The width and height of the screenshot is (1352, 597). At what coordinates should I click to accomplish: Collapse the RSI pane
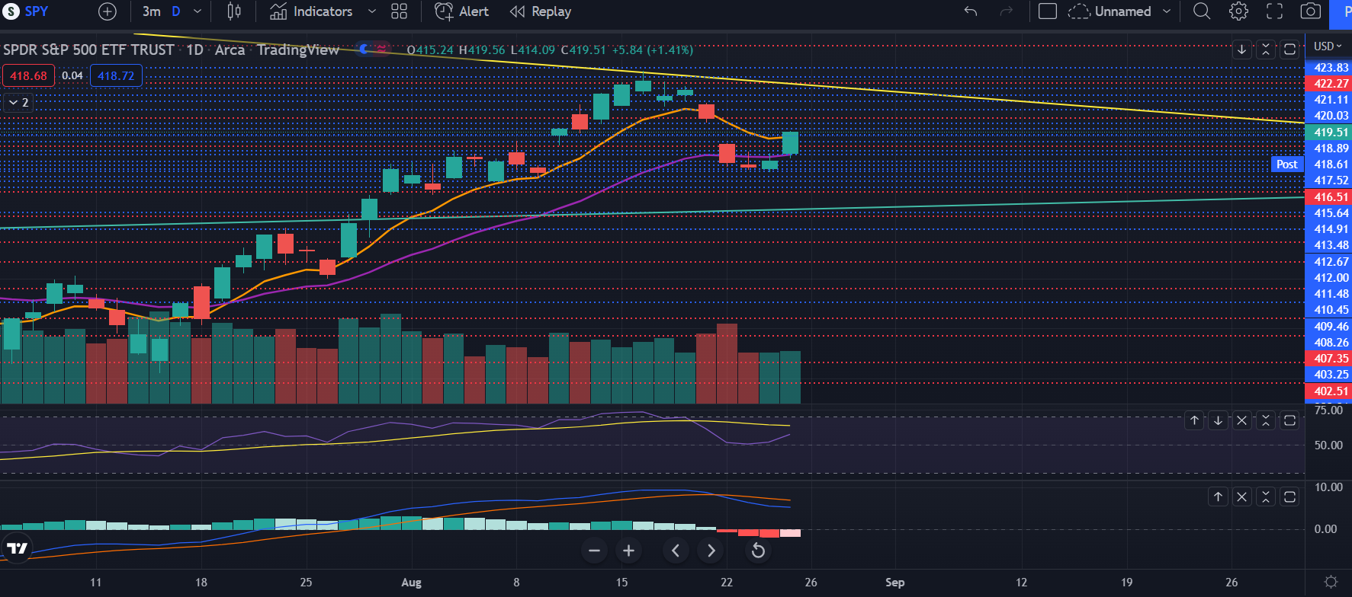1266,420
